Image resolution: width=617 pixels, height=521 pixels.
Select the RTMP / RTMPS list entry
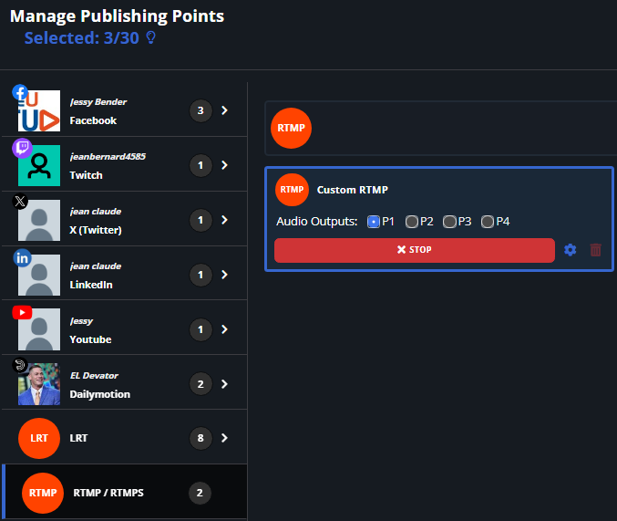(107, 493)
